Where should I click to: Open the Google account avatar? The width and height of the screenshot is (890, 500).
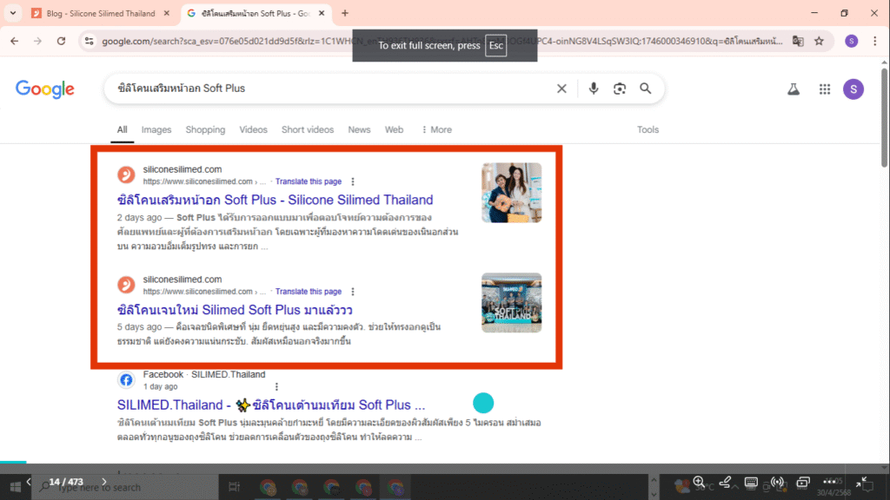coord(853,89)
